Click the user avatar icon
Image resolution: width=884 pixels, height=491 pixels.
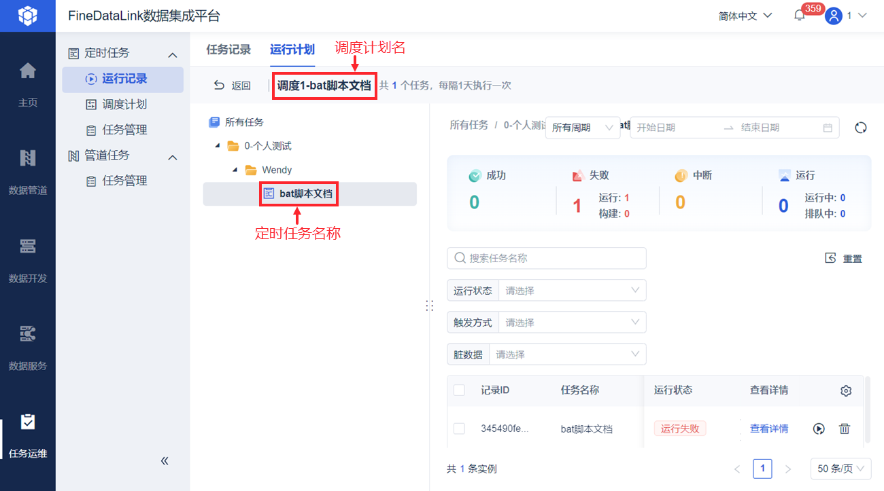pyautogui.click(x=834, y=16)
